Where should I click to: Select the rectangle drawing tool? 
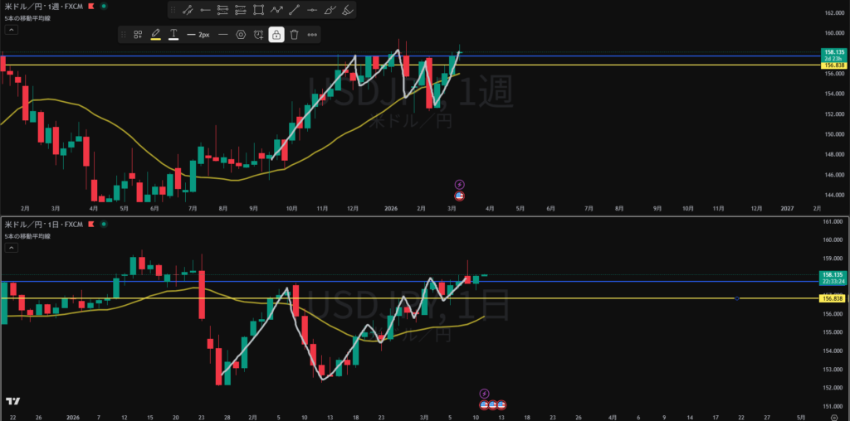258,11
